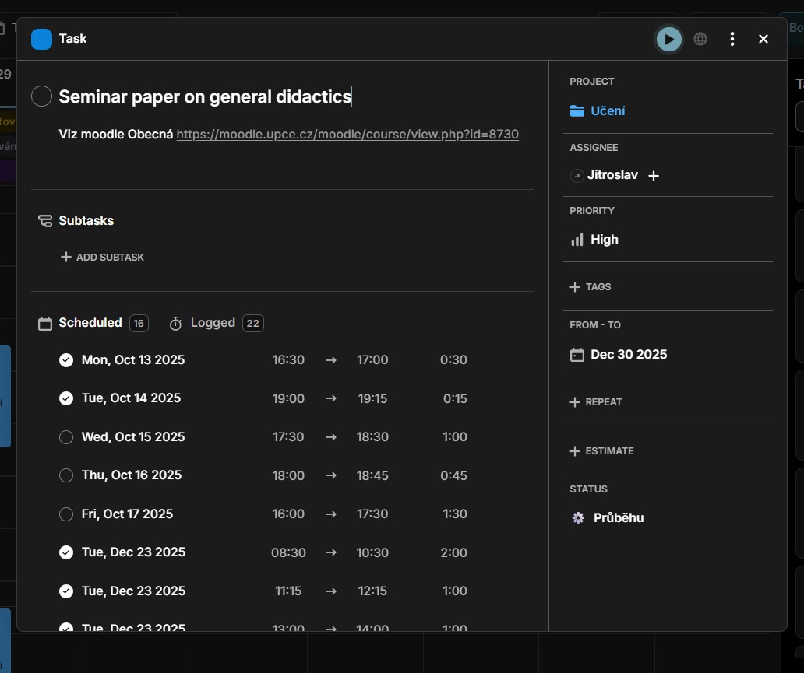Mark the main task as complete
The width and height of the screenshot is (804, 673).
point(42,96)
